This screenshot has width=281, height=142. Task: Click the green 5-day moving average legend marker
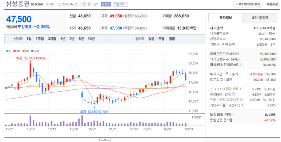pyautogui.click(x=7, y=51)
